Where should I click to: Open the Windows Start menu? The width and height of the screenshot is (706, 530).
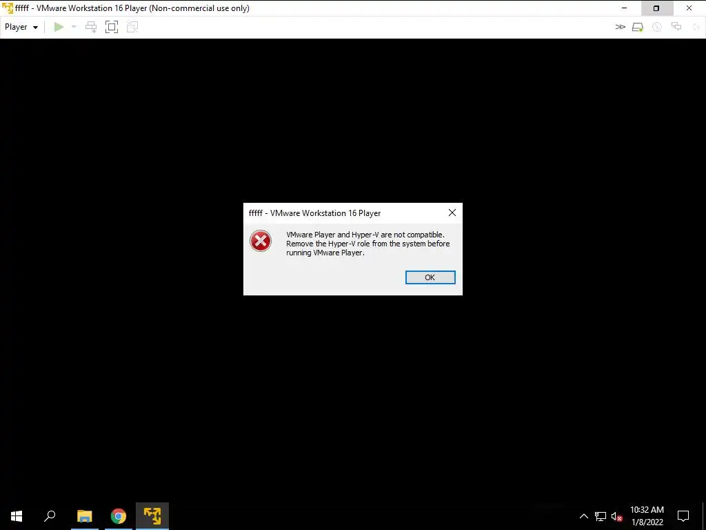pos(17,516)
